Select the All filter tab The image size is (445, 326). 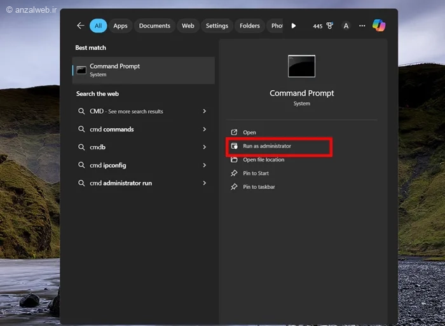[98, 26]
